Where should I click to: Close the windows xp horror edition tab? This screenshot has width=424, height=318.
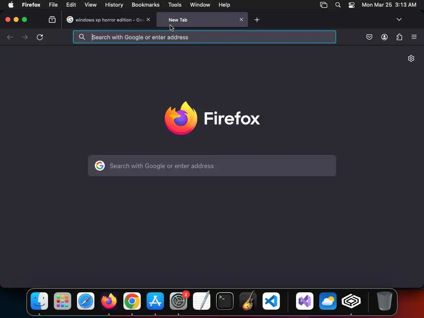click(148, 19)
